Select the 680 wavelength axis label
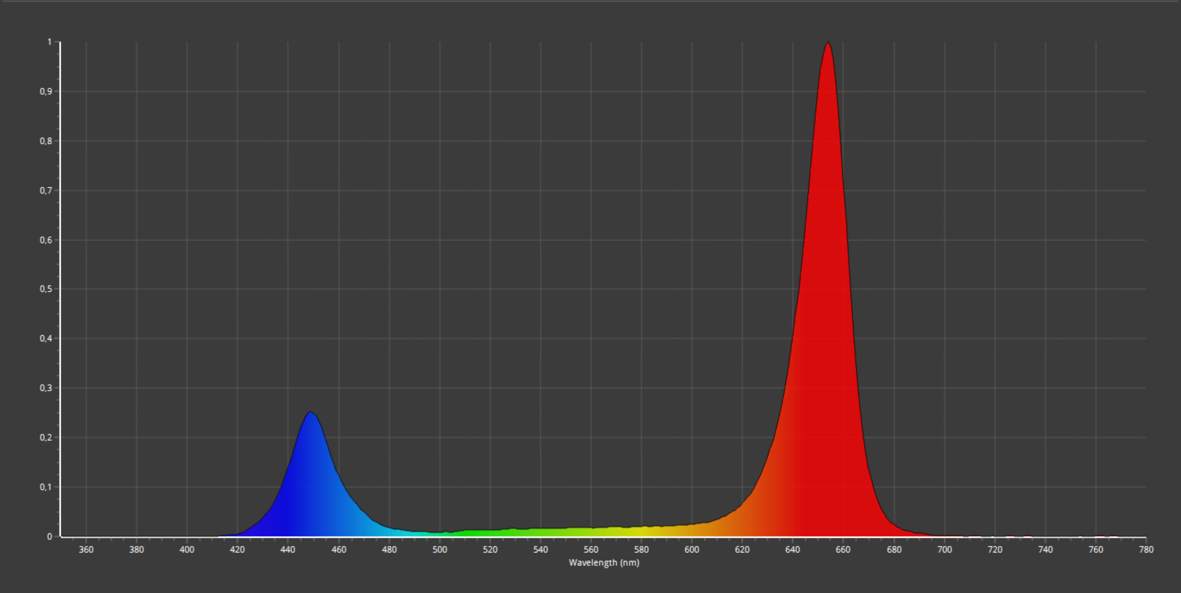 tap(894, 550)
